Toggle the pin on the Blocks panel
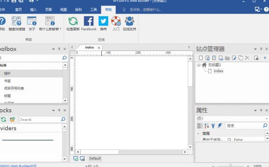 coord(59,110)
